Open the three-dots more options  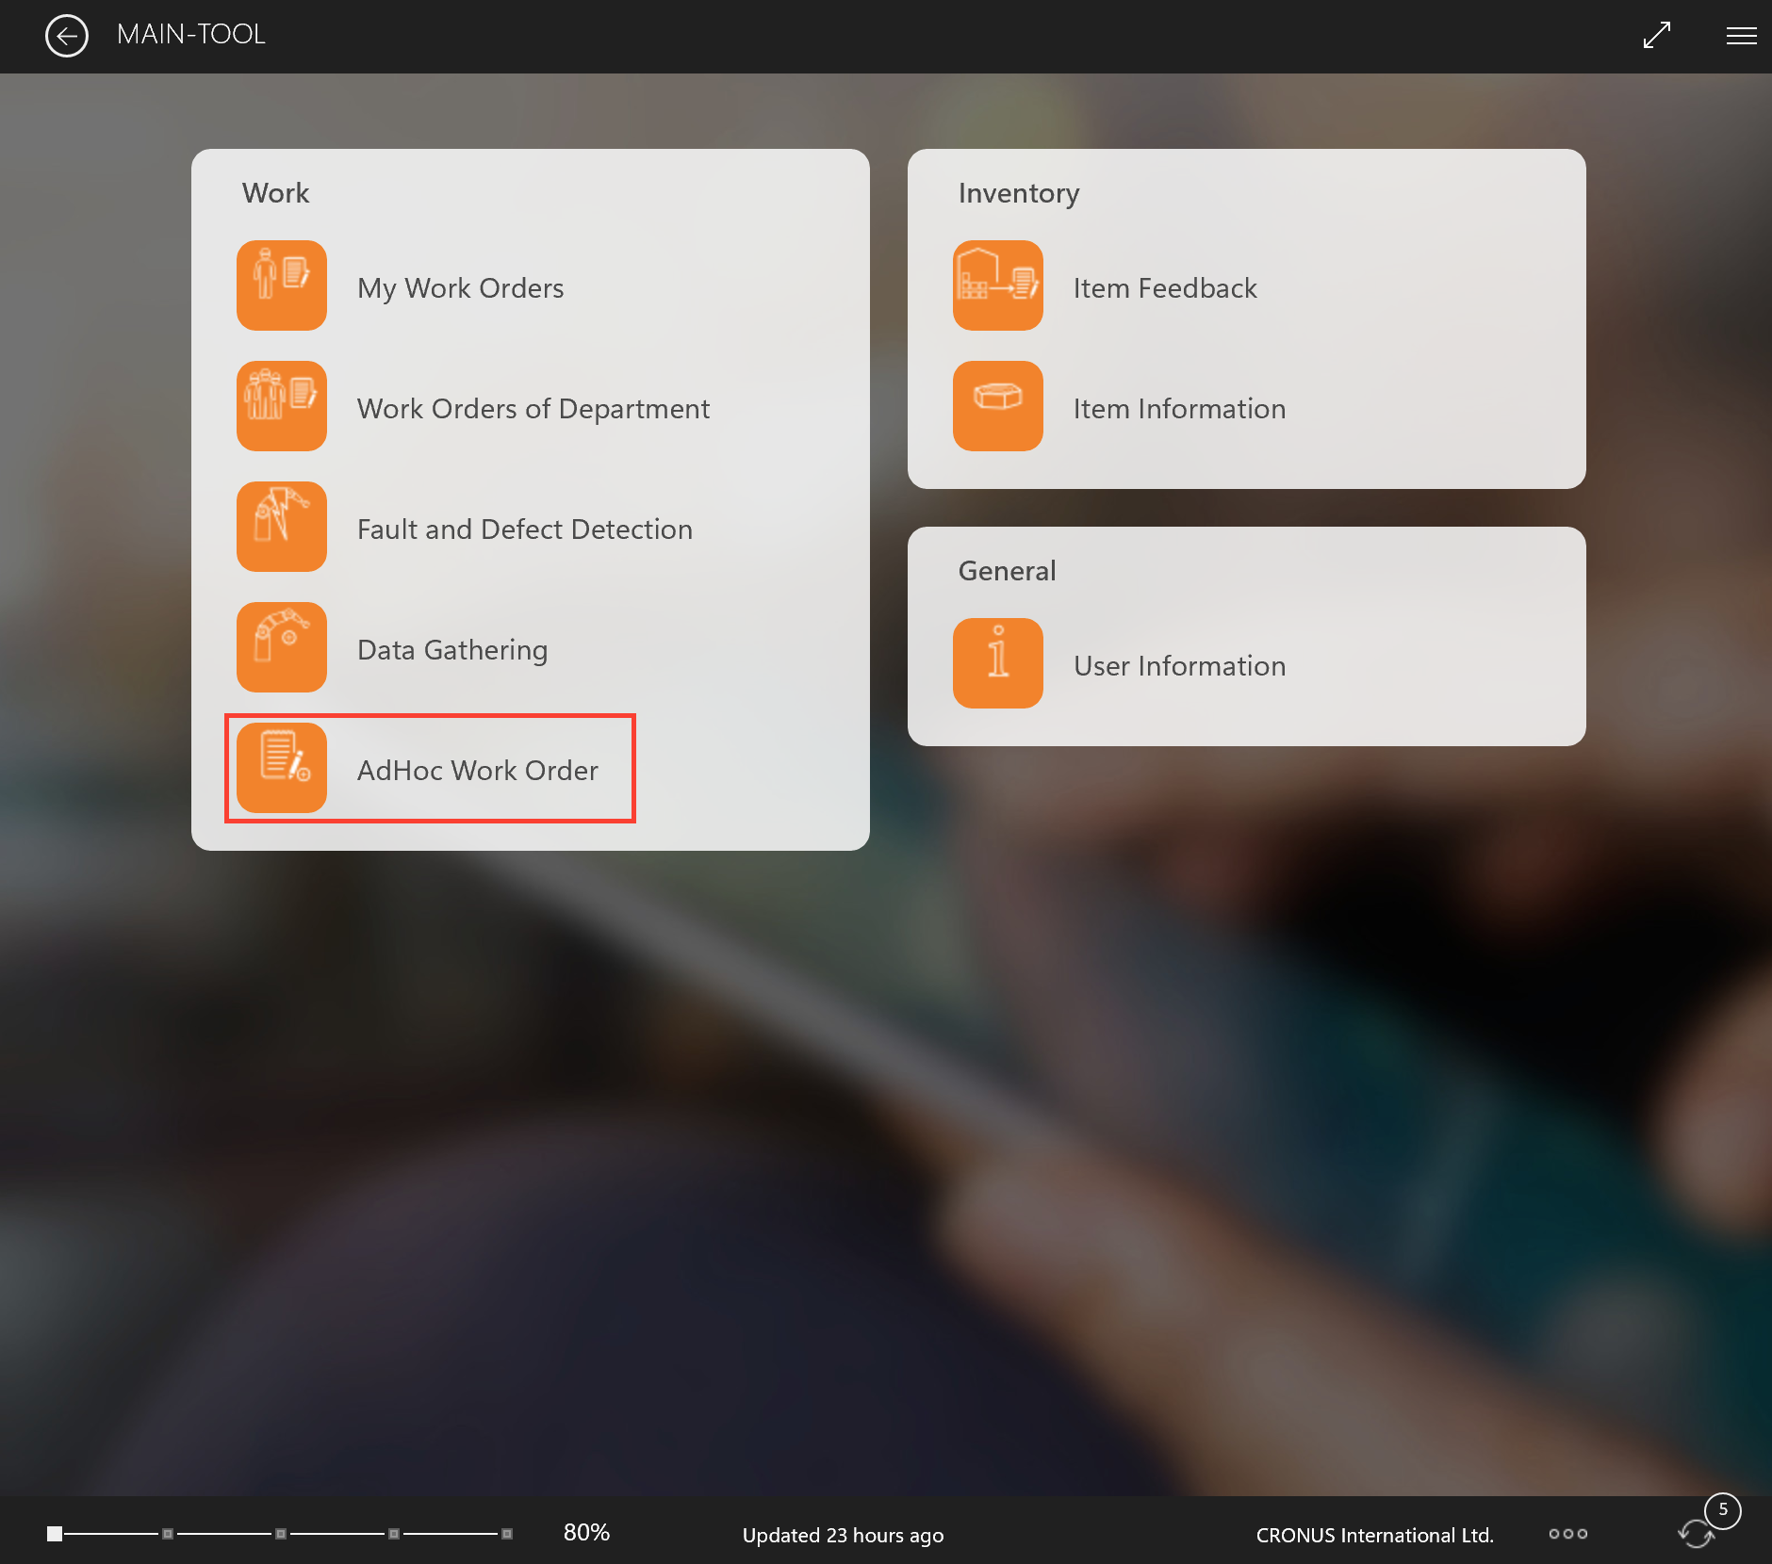1568,1534
